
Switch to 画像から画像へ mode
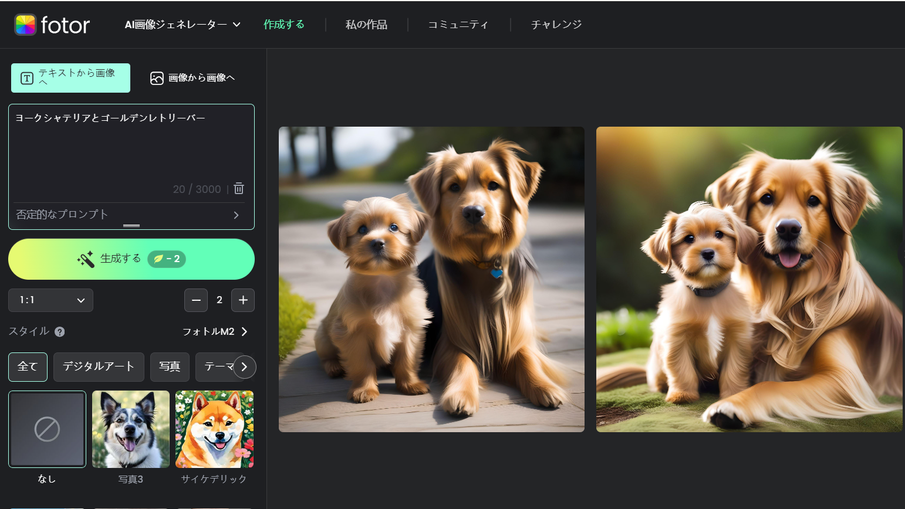(x=193, y=78)
